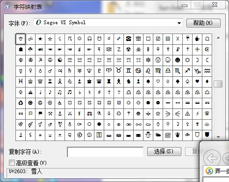Select the hot springs character
The width and height of the screenshot is (229, 182).
click(x=30, y=92)
